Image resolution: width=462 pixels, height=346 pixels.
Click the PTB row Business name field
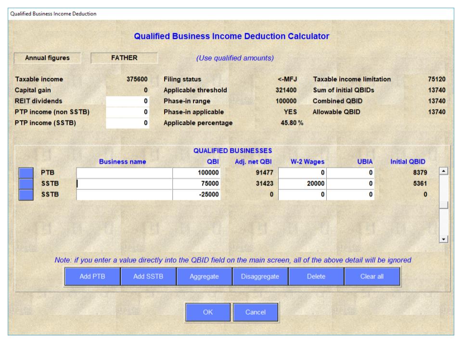tap(124, 173)
